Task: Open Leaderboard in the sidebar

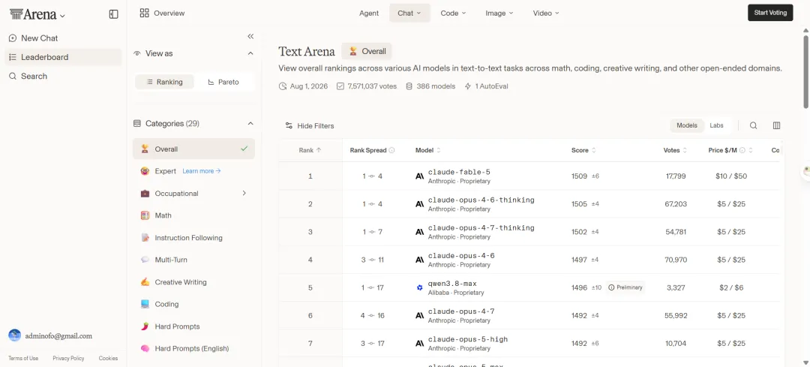Action: click(63, 57)
